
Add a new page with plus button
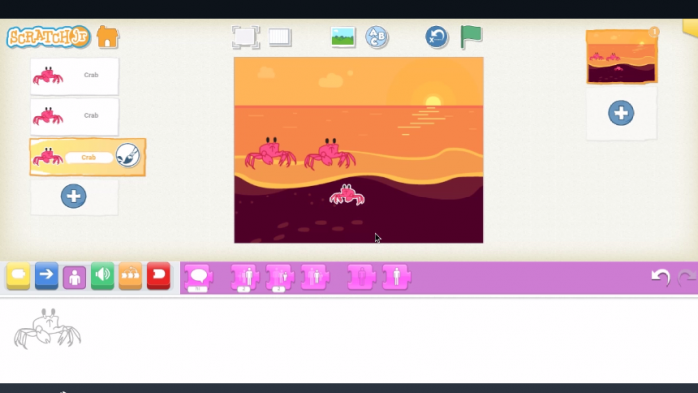coord(621,113)
